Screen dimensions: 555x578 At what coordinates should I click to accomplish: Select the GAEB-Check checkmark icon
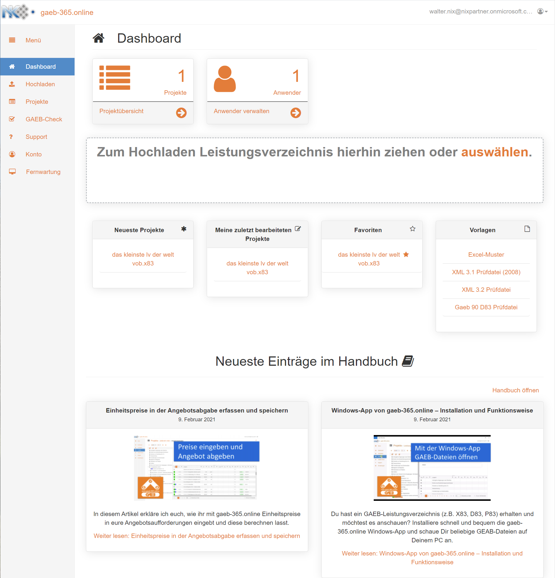pyautogui.click(x=12, y=119)
